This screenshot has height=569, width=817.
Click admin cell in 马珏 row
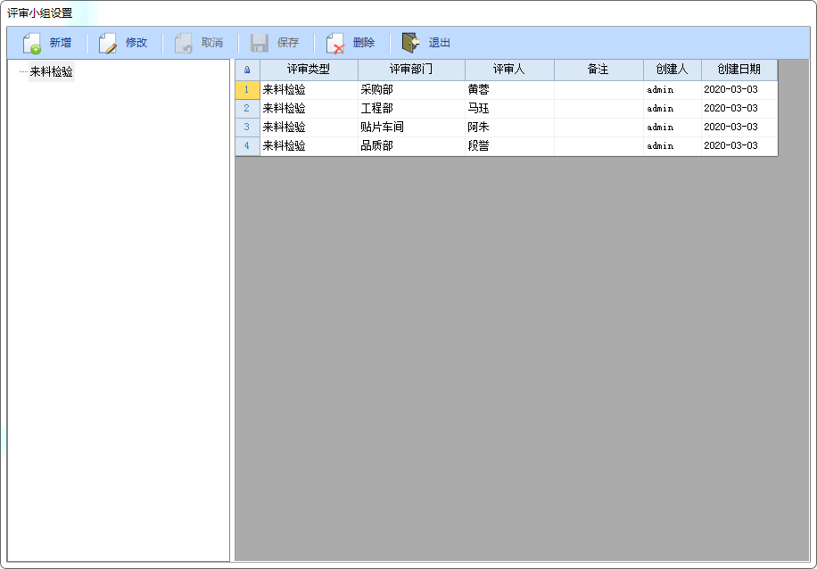[673, 109]
